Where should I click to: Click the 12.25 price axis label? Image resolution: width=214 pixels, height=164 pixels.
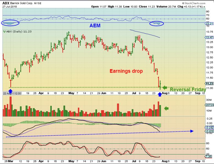tap(210, 63)
